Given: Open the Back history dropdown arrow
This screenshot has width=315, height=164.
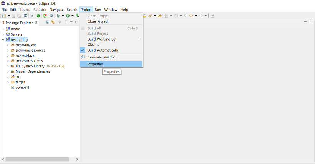Looking at the screenshot, I should (196, 16).
